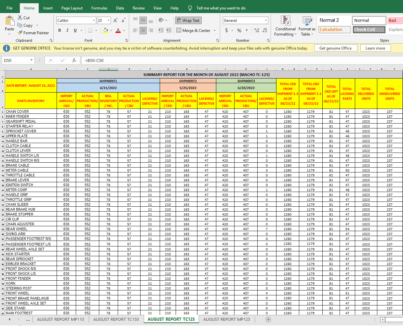Toggle Italic formatting
The width and height of the screenshot is (403, 326).
[67, 30]
